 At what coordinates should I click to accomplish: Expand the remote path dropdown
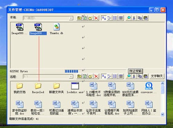pyautogui.click(x=71, y=76)
